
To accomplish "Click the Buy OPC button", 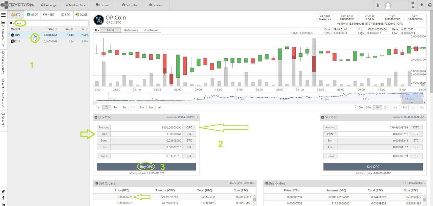I will pos(146,166).
